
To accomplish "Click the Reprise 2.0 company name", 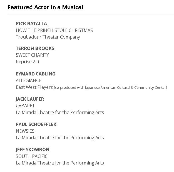I will coord(27,62).
